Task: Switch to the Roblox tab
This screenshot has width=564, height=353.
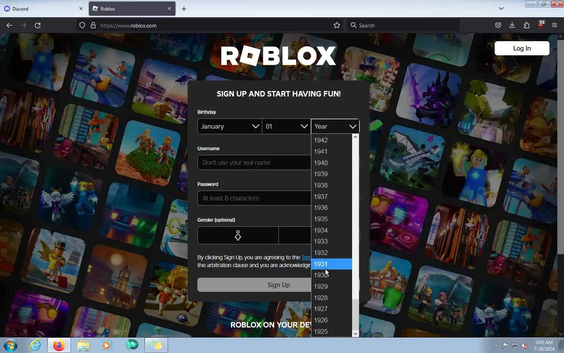Action: pyautogui.click(x=132, y=9)
